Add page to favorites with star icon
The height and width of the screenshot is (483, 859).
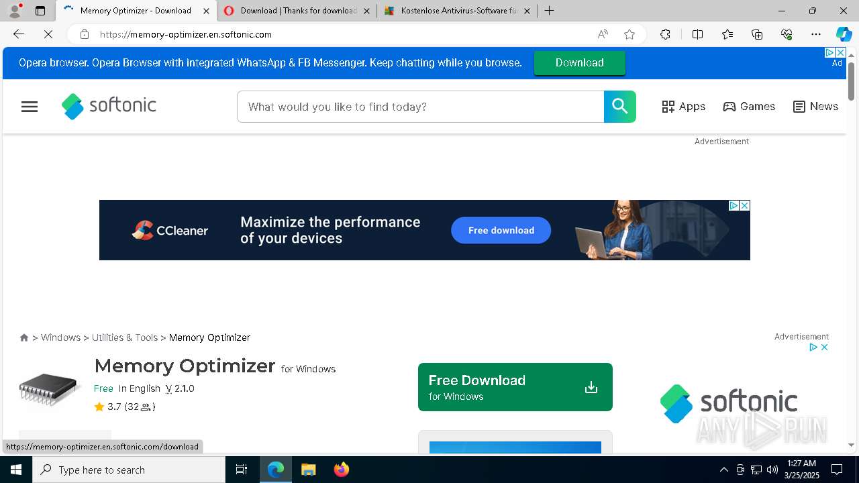[629, 34]
